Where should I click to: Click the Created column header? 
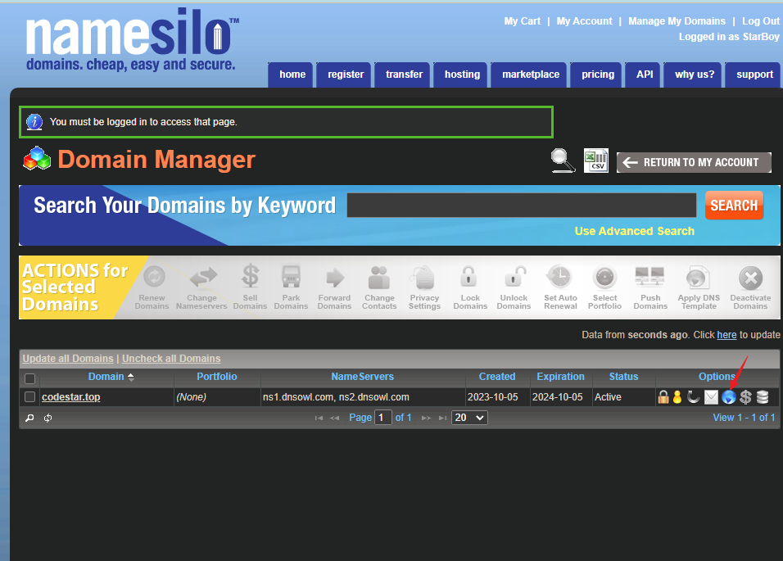497,377
